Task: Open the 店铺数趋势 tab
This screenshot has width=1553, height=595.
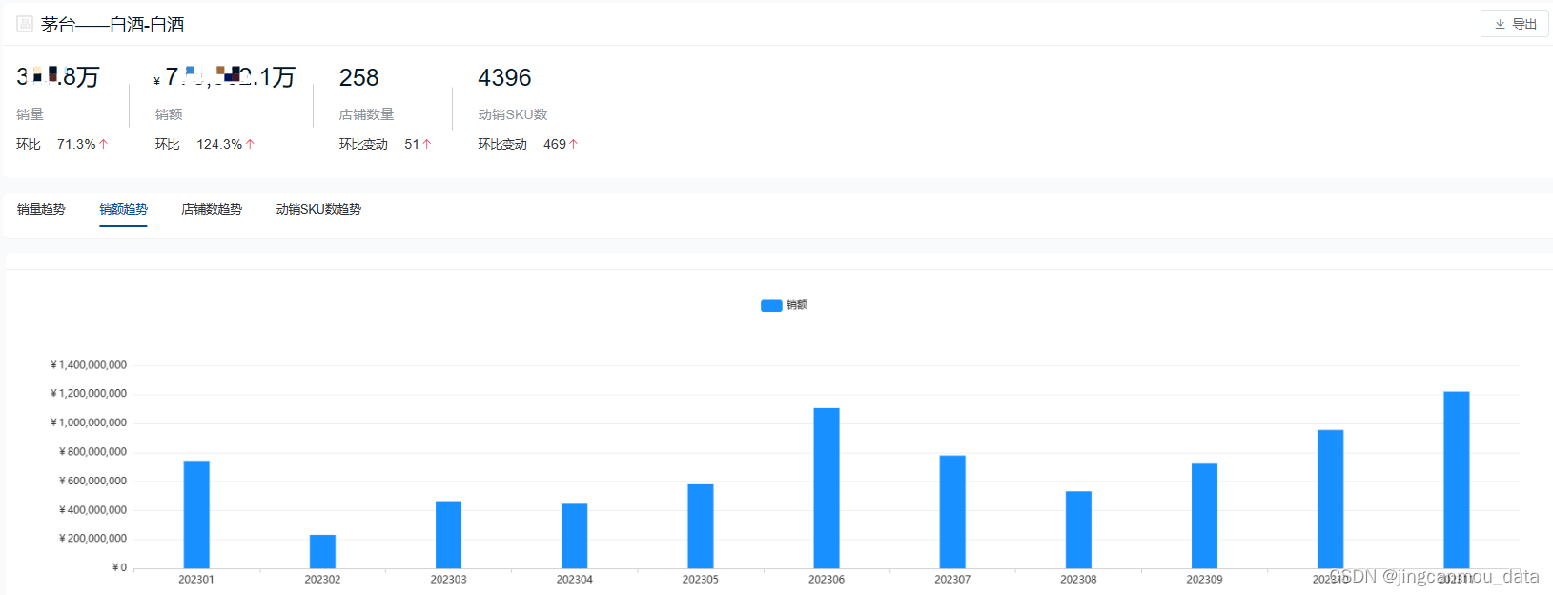Action: pos(212,209)
